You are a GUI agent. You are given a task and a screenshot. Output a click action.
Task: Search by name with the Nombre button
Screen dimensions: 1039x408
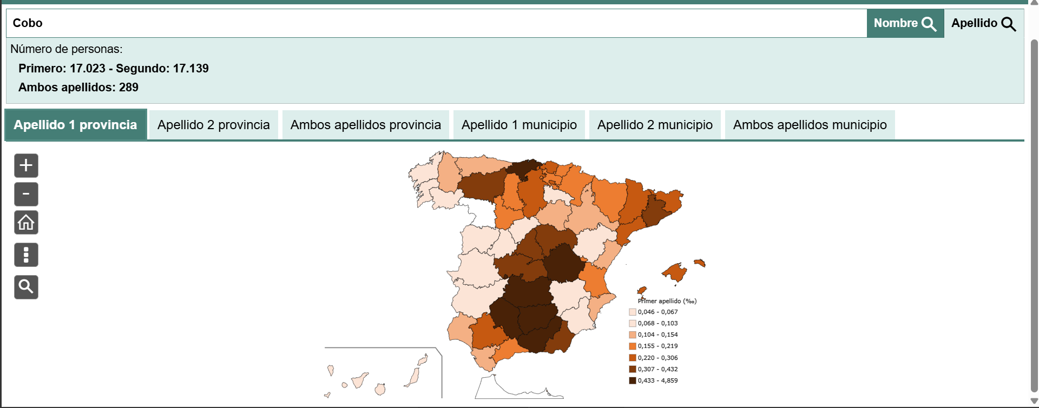point(905,23)
